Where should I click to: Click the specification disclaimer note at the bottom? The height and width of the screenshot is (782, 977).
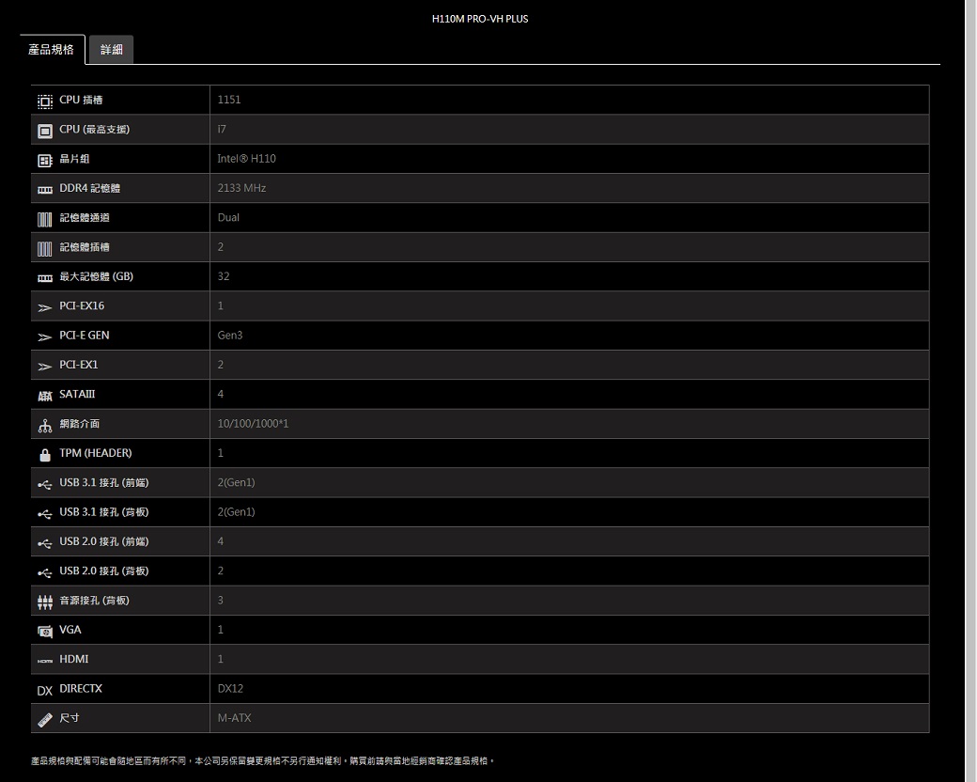(262, 760)
